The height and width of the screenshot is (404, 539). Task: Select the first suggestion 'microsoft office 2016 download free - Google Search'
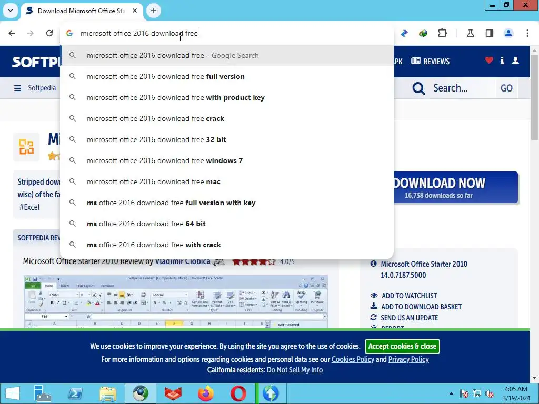click(227, 55)
